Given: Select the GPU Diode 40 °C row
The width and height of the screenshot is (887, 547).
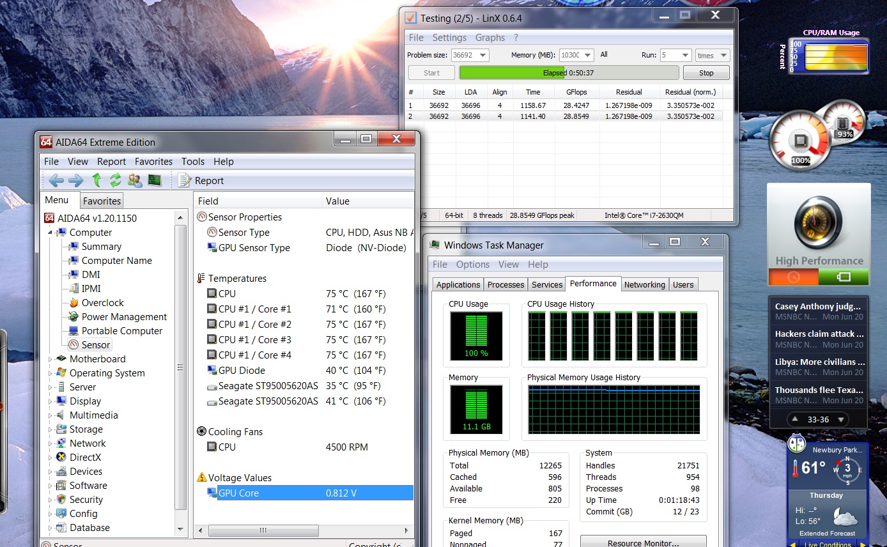Looking at the screenshot, I should [x=304, y=371].
